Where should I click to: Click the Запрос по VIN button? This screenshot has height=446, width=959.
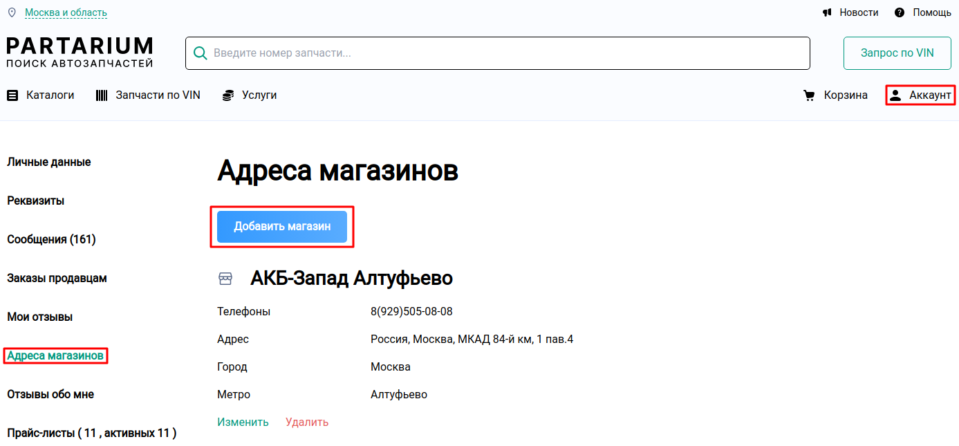click(897, 53)
